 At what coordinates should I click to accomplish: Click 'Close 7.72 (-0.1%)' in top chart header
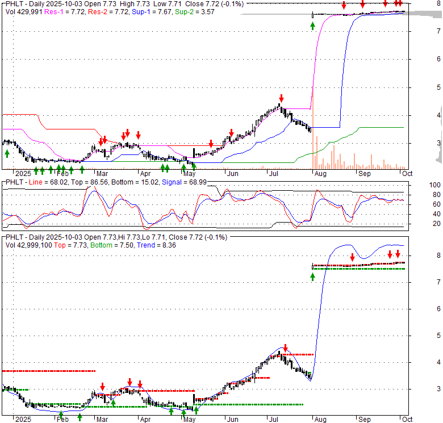pos(215,4)
